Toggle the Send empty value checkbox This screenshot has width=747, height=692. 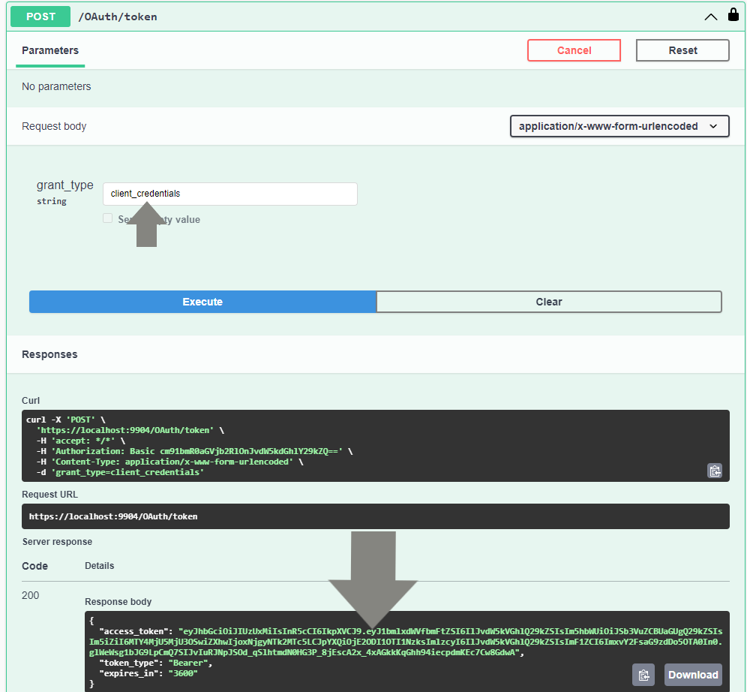click(108, 218)
